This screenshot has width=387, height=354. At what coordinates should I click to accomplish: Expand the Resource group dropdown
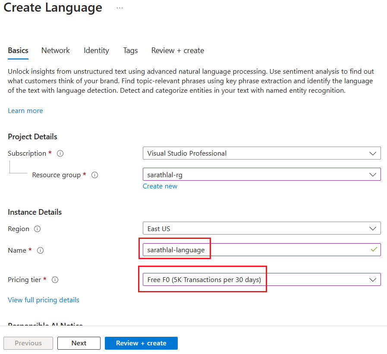pyautogui.click(x=374, y=174)
